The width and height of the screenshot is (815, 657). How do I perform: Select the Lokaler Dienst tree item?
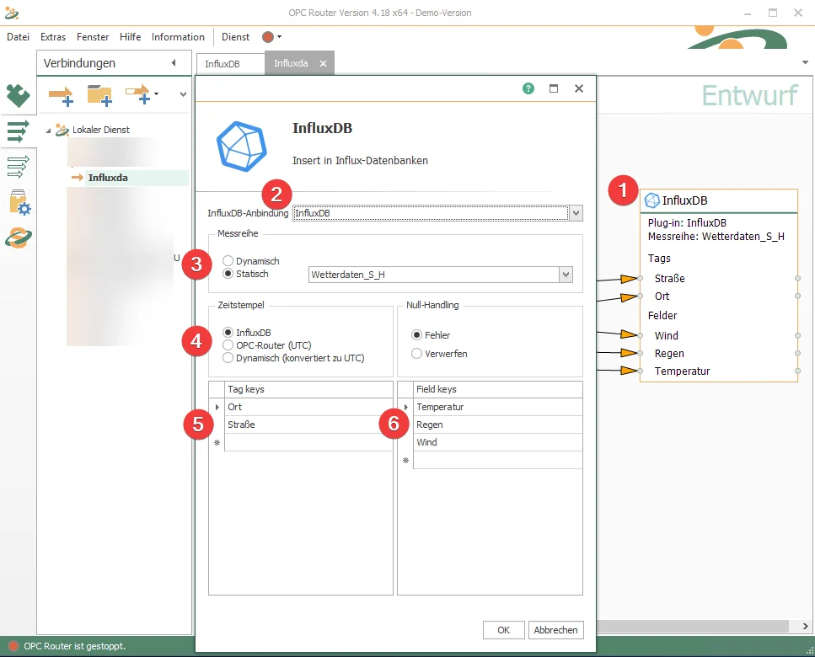pyautogui.click(x=101, y=130)
